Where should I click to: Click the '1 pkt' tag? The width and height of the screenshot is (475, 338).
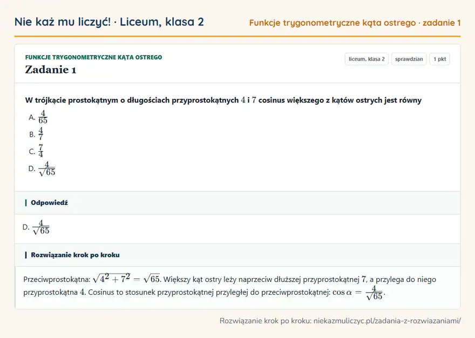(x=439, y=59)
